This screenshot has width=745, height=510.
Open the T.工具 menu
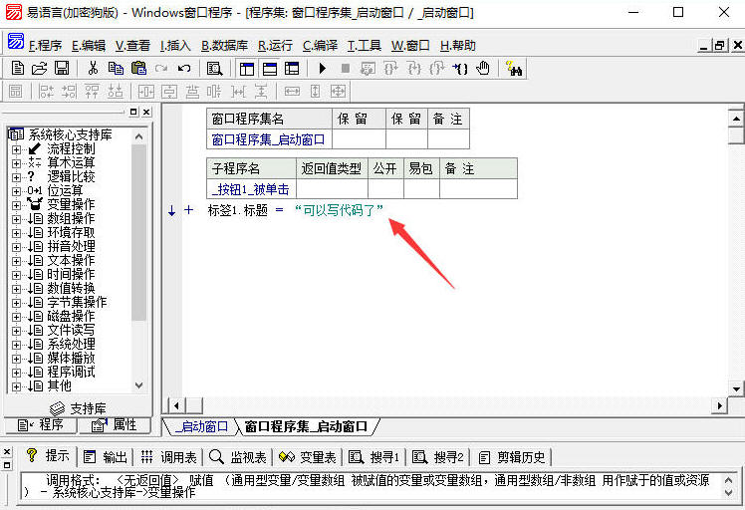[x=365, y=46]
